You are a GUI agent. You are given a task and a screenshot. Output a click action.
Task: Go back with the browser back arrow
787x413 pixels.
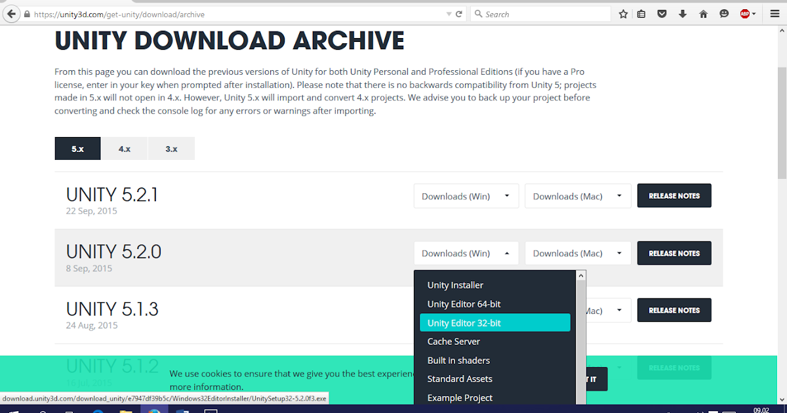(x=10, y=14)
